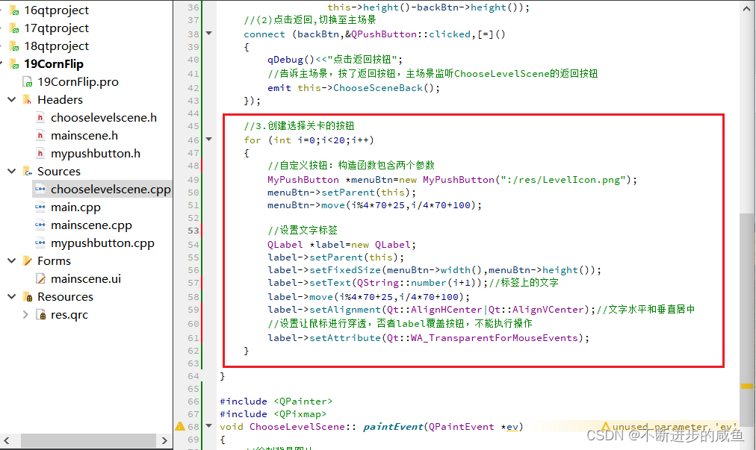Open mainscene.h header file
Image resolution: width=756 pixels, height=450 pixels.
click(x=84, y=135)
